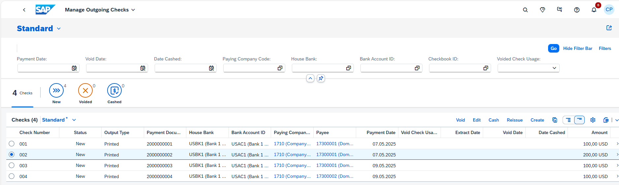Open the SAP Joule diamond icon

pyautogui.click(x=542, y=10)
